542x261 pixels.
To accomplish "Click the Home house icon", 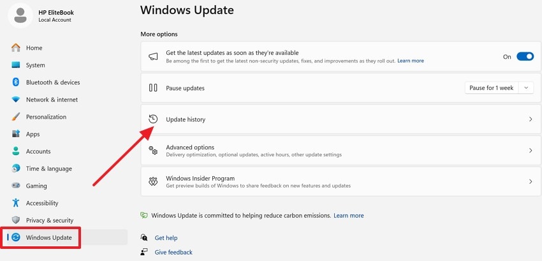I will point(15,48).
